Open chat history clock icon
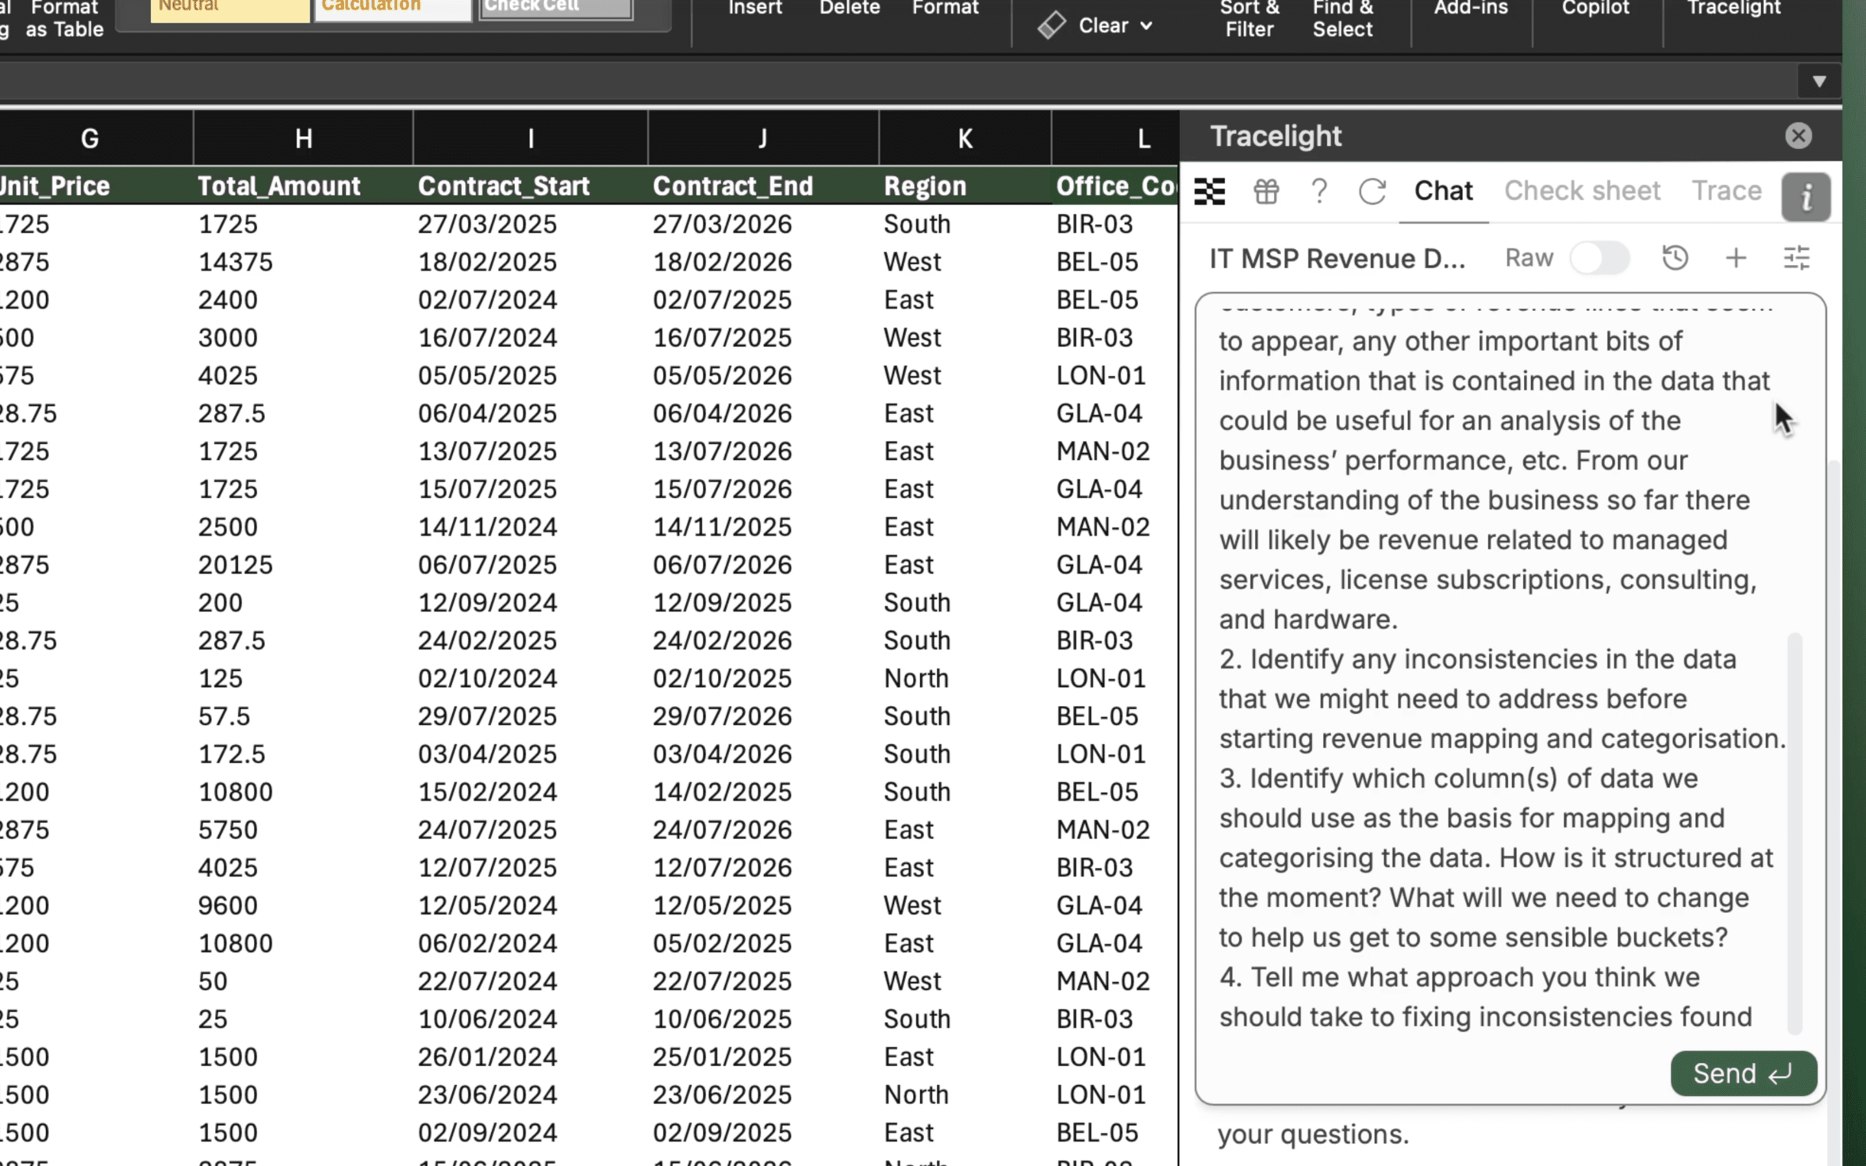Image resolution: width=1866 pixels, height=1166 pixels. click(x=1675, y=258)
